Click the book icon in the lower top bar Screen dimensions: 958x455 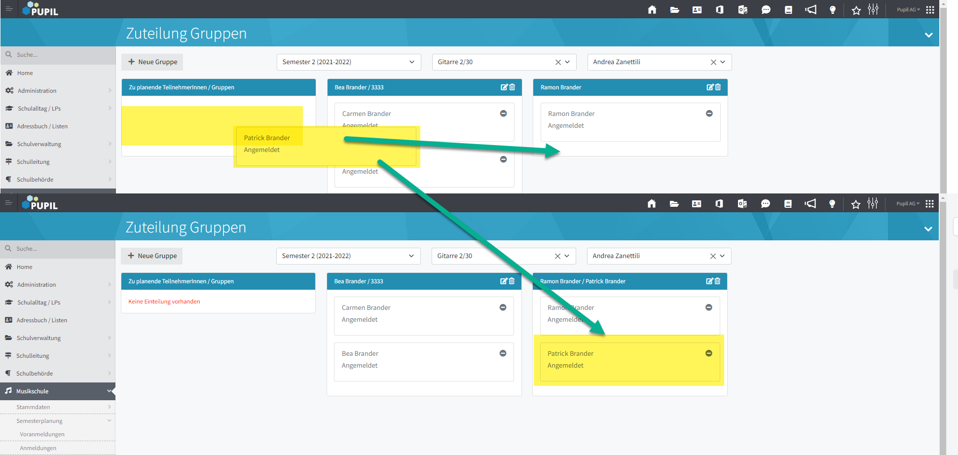pyautogui.click(x=788, y=203)
